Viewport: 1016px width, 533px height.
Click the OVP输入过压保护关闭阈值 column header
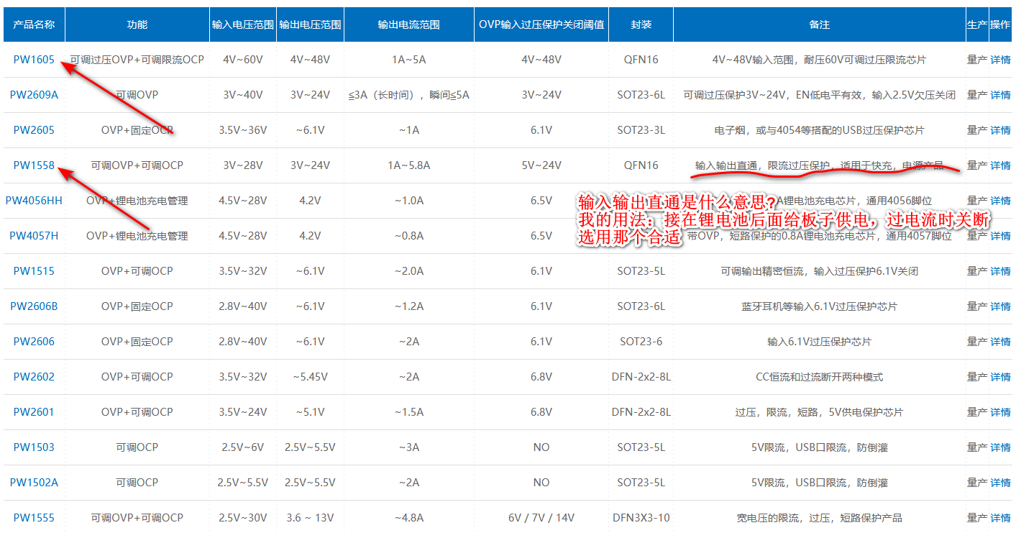coord(541,24)
